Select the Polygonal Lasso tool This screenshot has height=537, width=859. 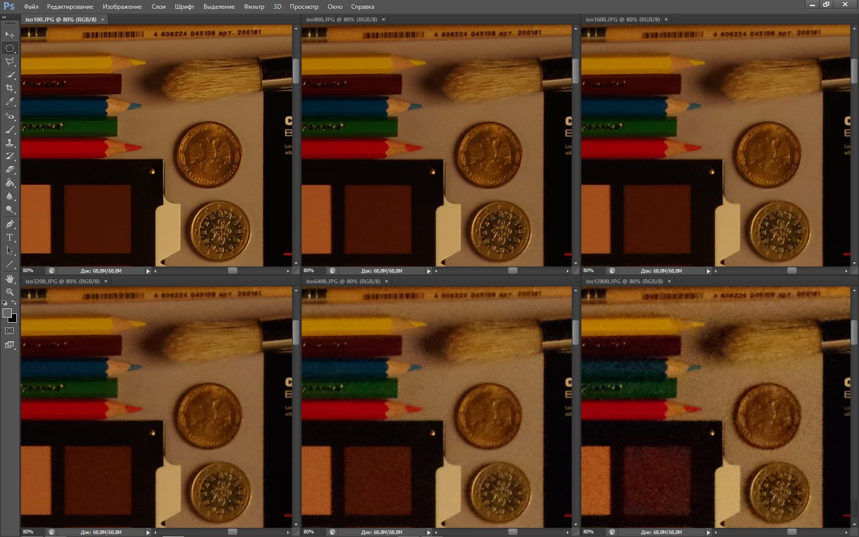pos(10,61)
